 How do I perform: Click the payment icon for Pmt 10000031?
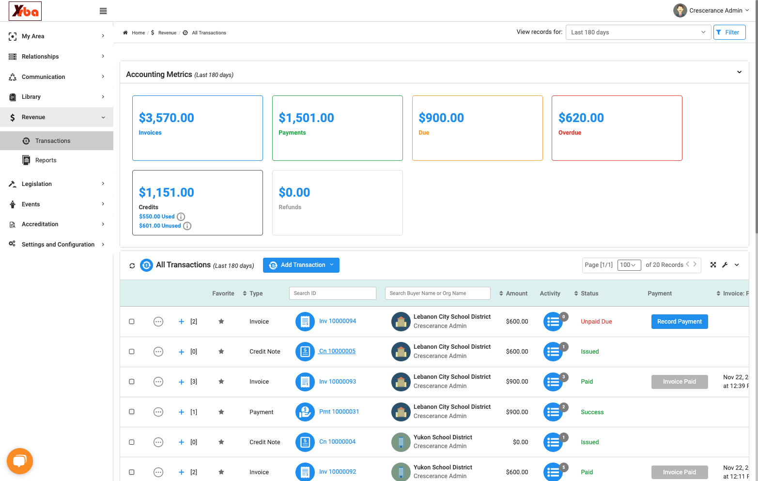point(305,412)
